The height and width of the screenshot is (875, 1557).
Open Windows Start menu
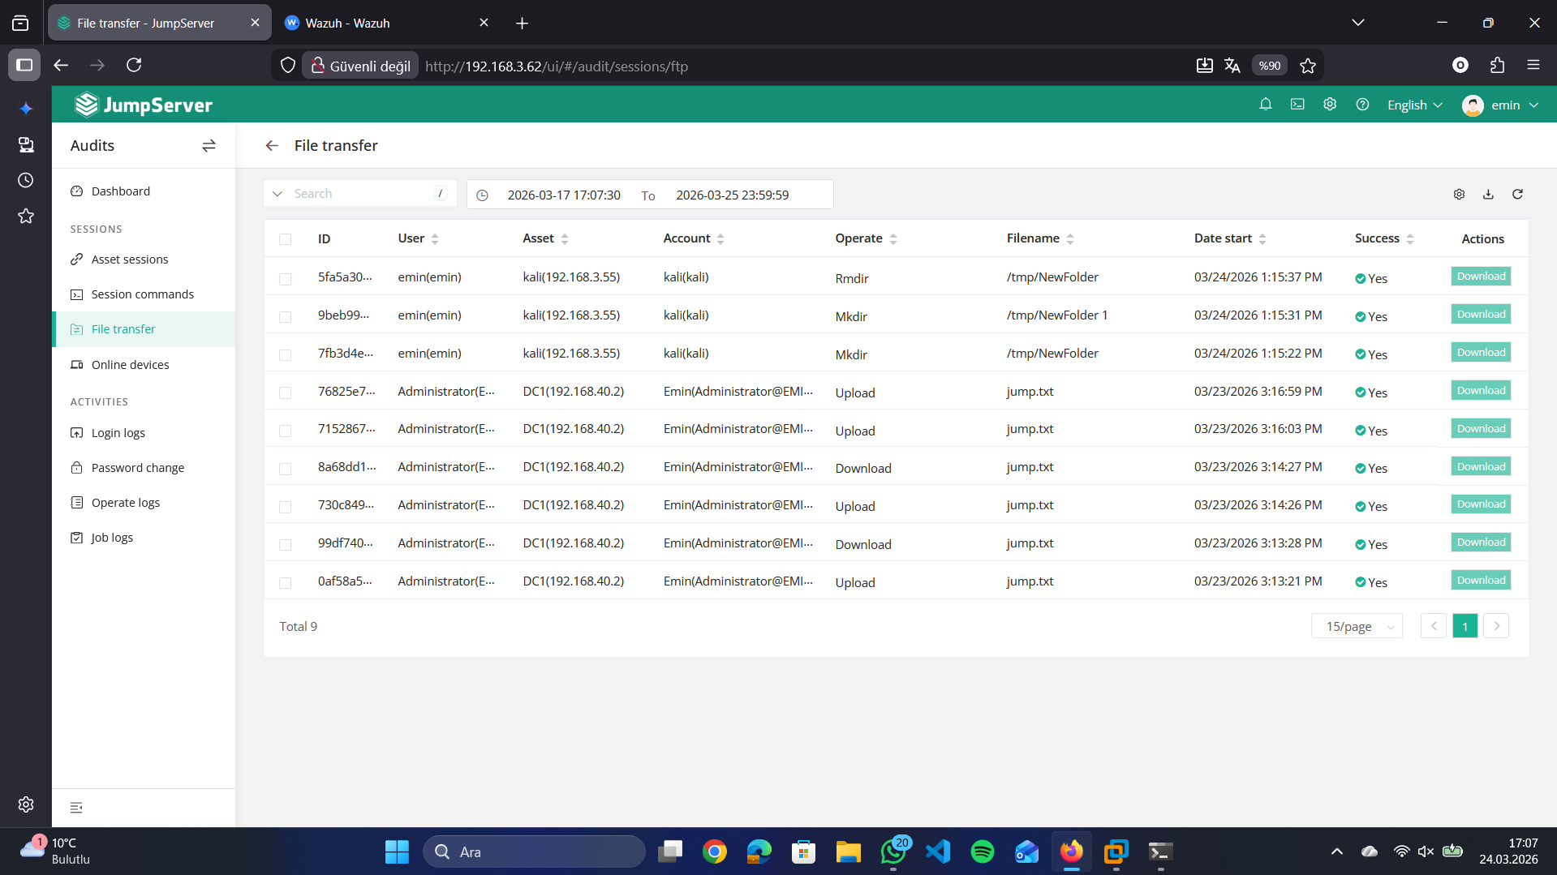coord(397,851)
